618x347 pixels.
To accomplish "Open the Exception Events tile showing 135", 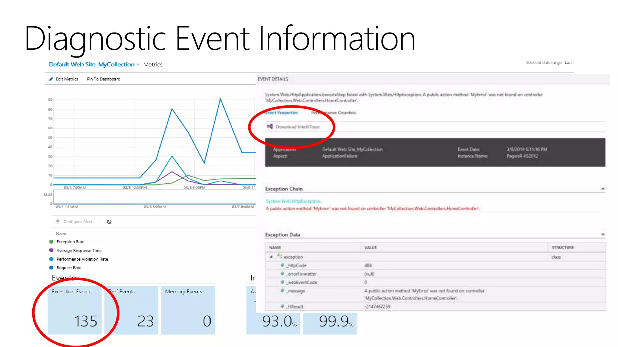I will click(75, 310).
